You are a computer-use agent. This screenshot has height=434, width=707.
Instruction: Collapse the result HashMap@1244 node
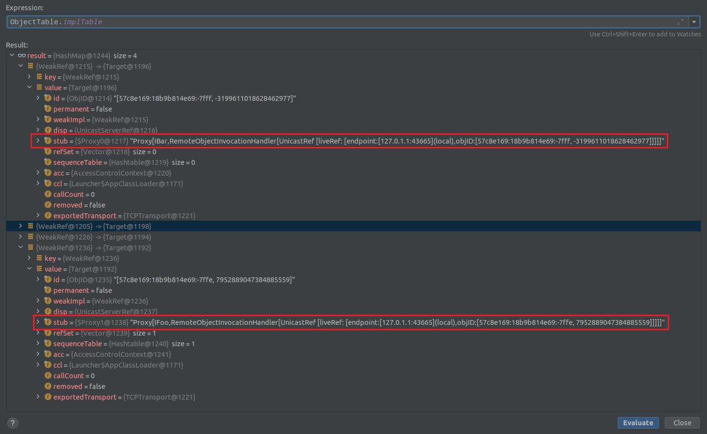(12, 55)
